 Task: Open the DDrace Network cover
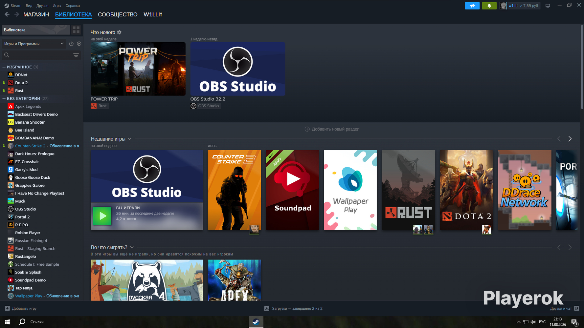click(525, 190)
